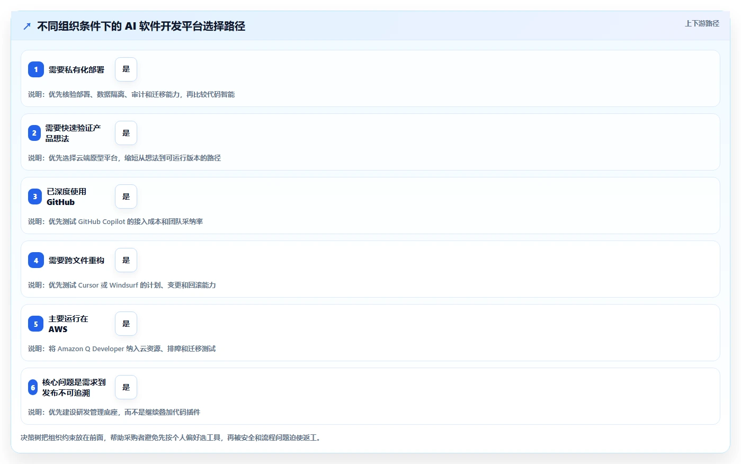Click the note about Cursor 或 Windsurf

[122, 285]
